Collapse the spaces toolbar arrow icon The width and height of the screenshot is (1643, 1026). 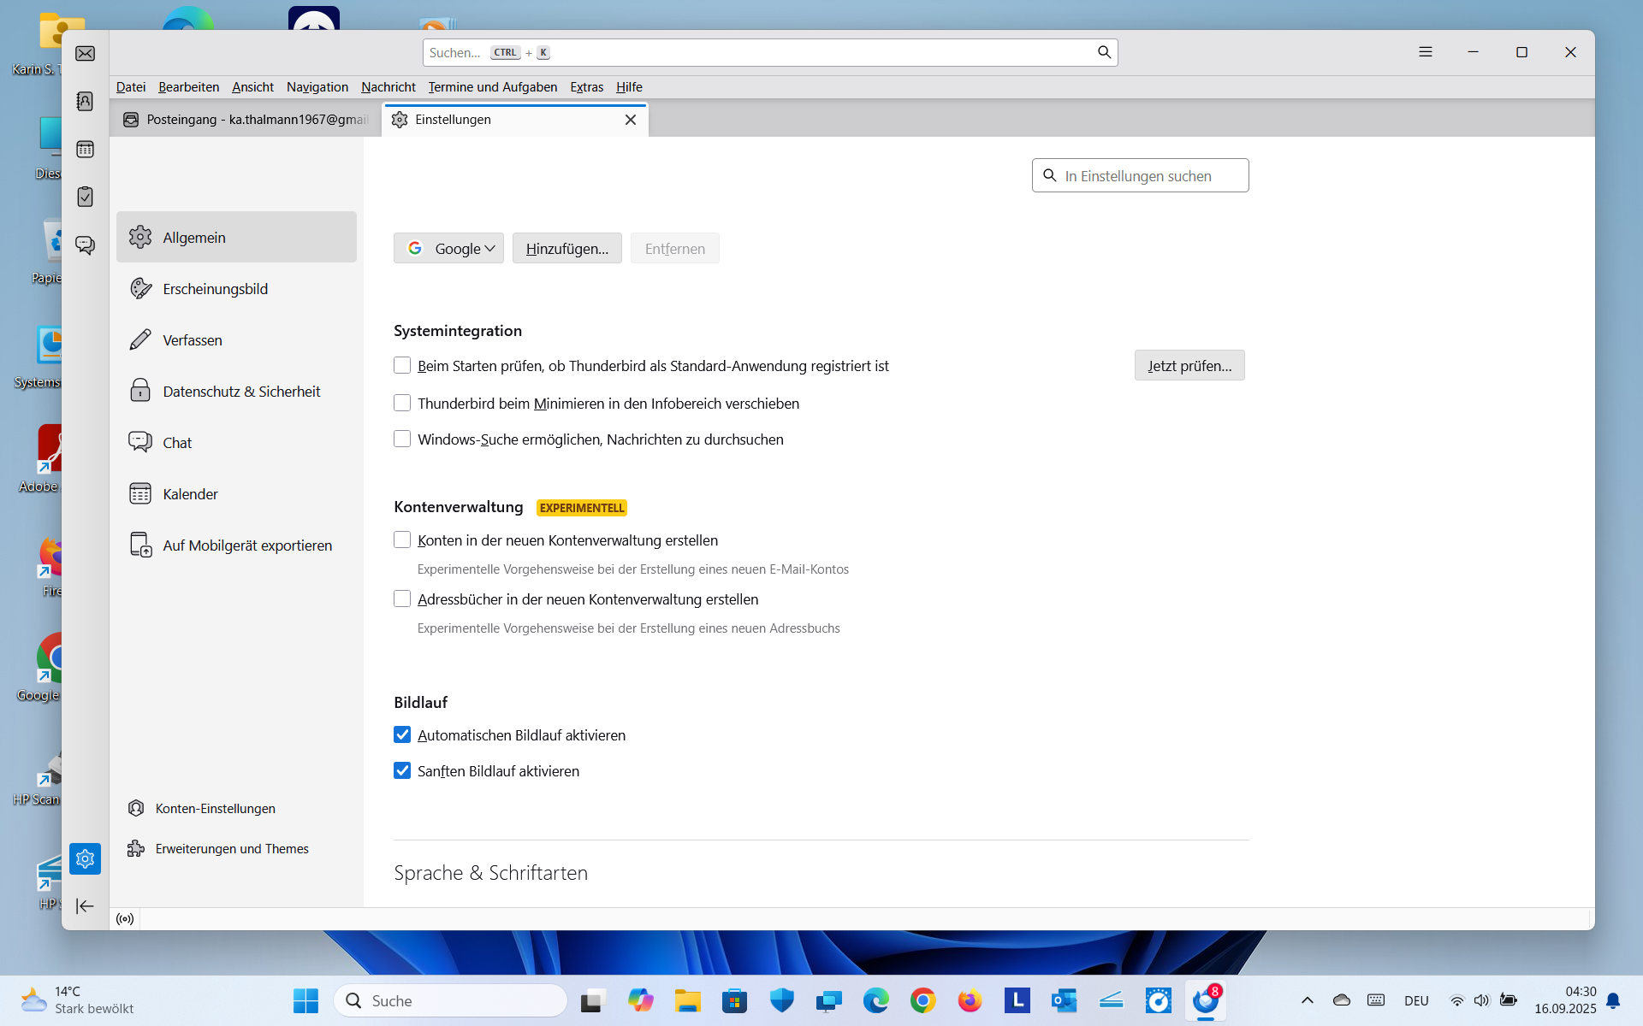coord(85,906)
